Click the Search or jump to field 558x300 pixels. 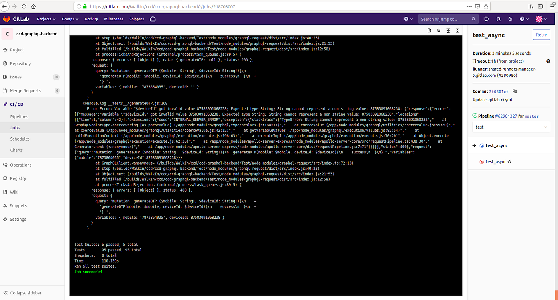click(x=442, y=19)
